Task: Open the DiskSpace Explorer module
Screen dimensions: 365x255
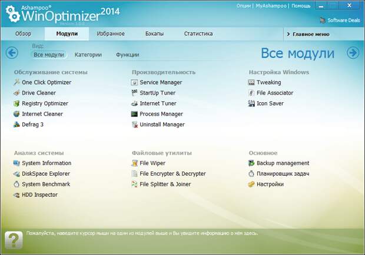Action: [x=46, y=174]
